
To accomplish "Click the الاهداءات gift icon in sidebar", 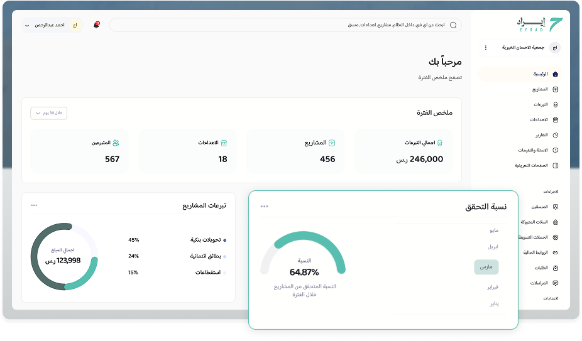I will (x=555, y=119).
